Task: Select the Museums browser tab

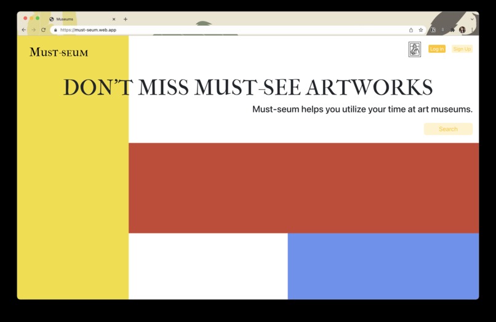Action: tap(82, 19)
